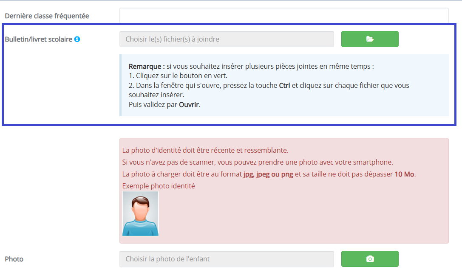Image resolution: width=462 pixels, height=272 pixels.
Task: Click the sentence about recent identity photo
Action: 205,150
